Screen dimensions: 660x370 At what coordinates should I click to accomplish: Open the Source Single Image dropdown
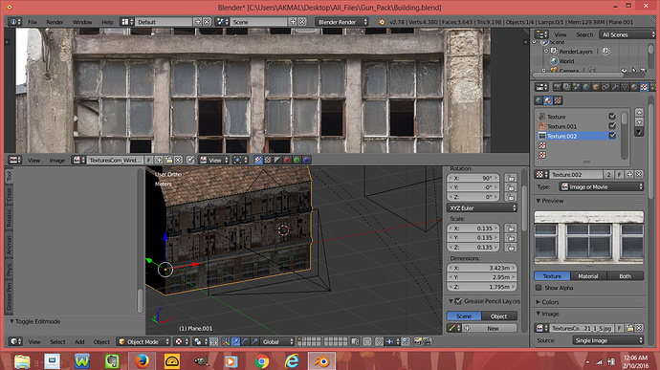click(607, 340)
